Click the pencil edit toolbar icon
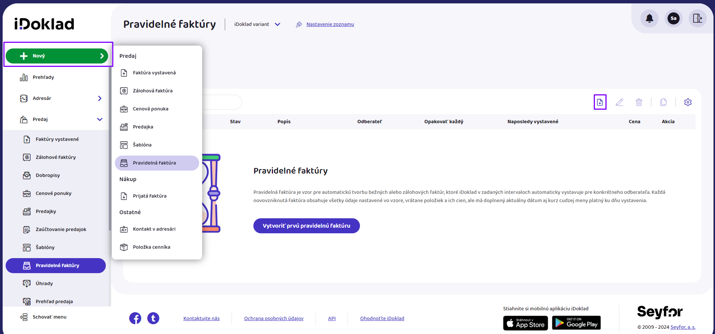715x334 pixels. click(x=619, y=102)
